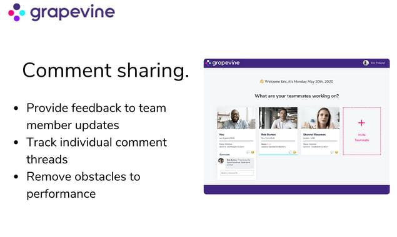397x237 pixels.
Task: Click the waving hand emoji beside the welcome message
Action: click(x=262, y=81)
